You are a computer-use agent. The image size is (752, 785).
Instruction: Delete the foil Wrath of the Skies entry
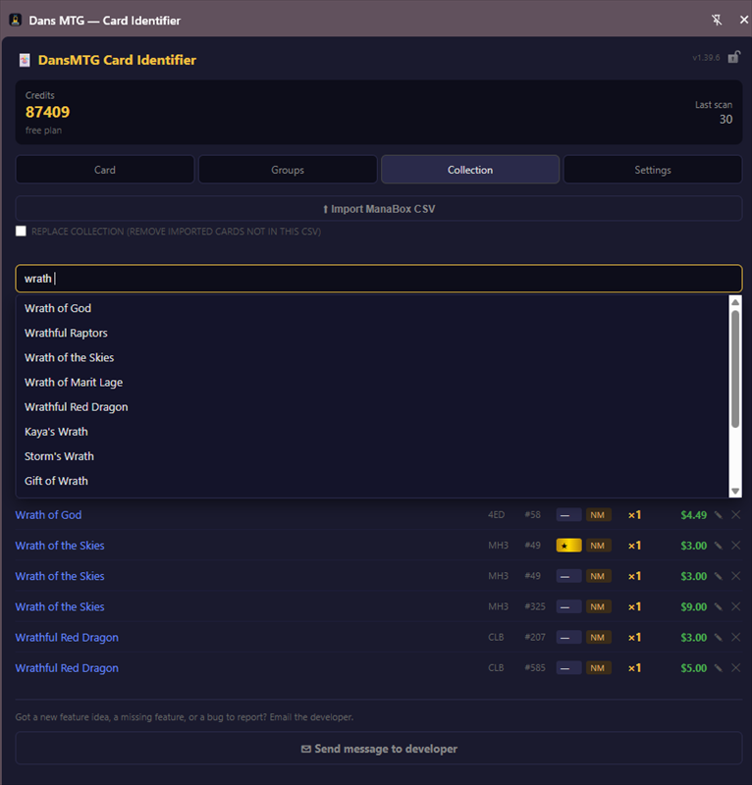(735, 546)
